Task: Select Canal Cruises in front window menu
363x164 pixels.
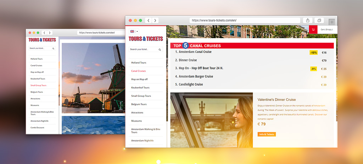Action: pos(138,71)
